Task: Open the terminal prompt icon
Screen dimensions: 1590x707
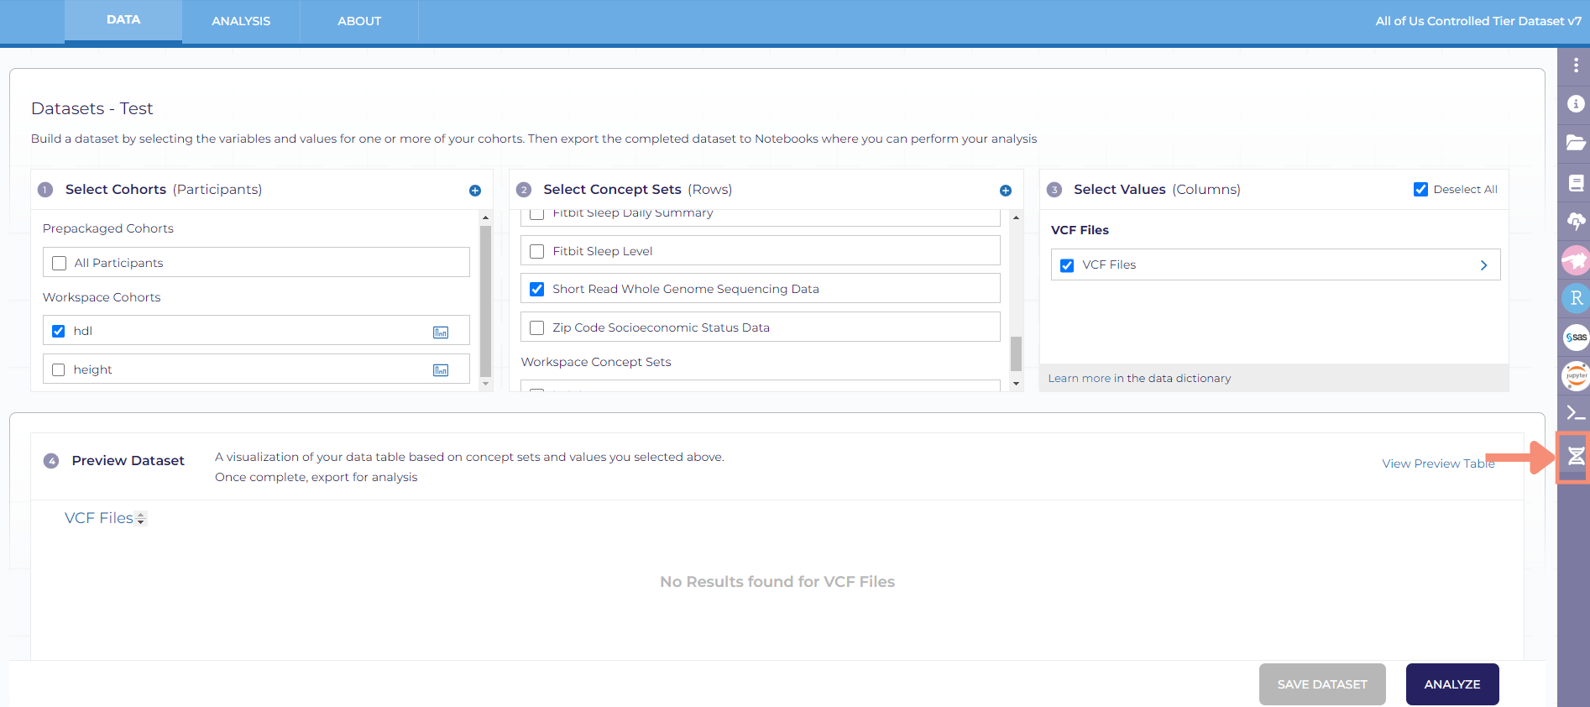Action: (1576, 413)
